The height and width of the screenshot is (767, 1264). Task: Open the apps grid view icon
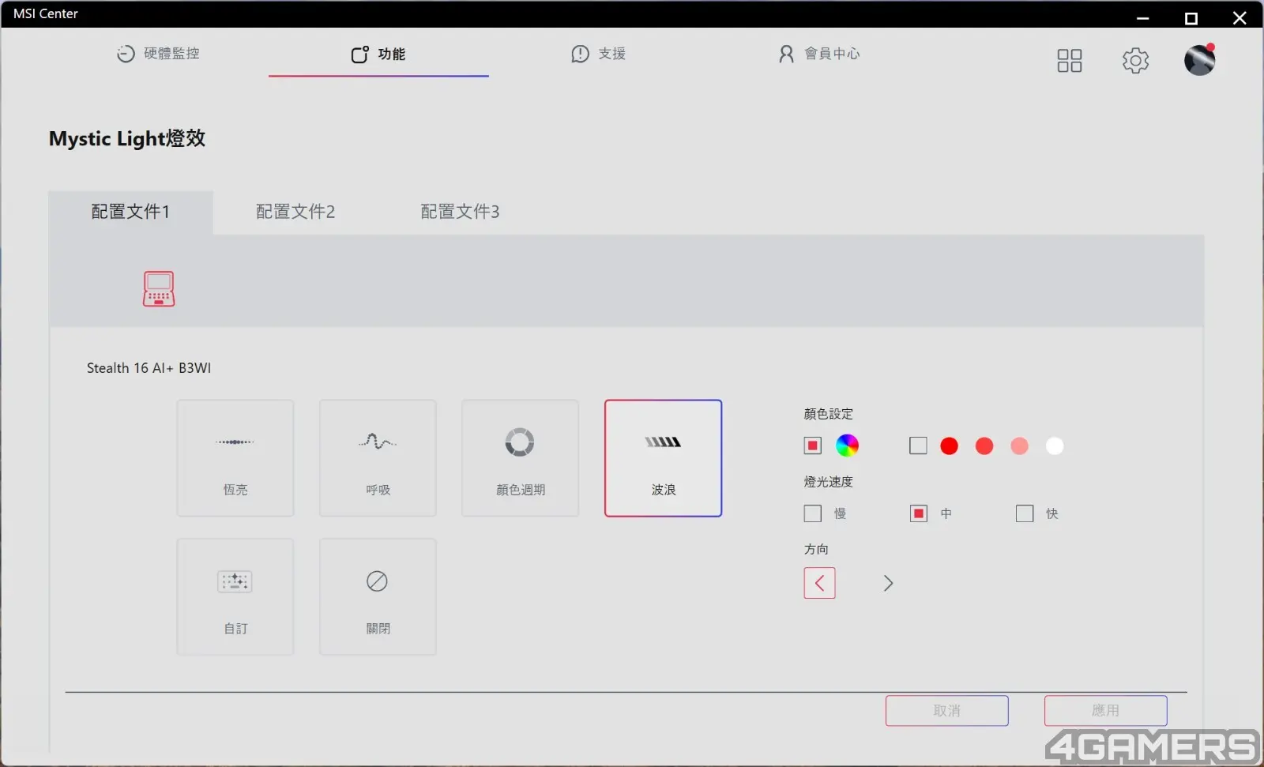(1070, 61)
